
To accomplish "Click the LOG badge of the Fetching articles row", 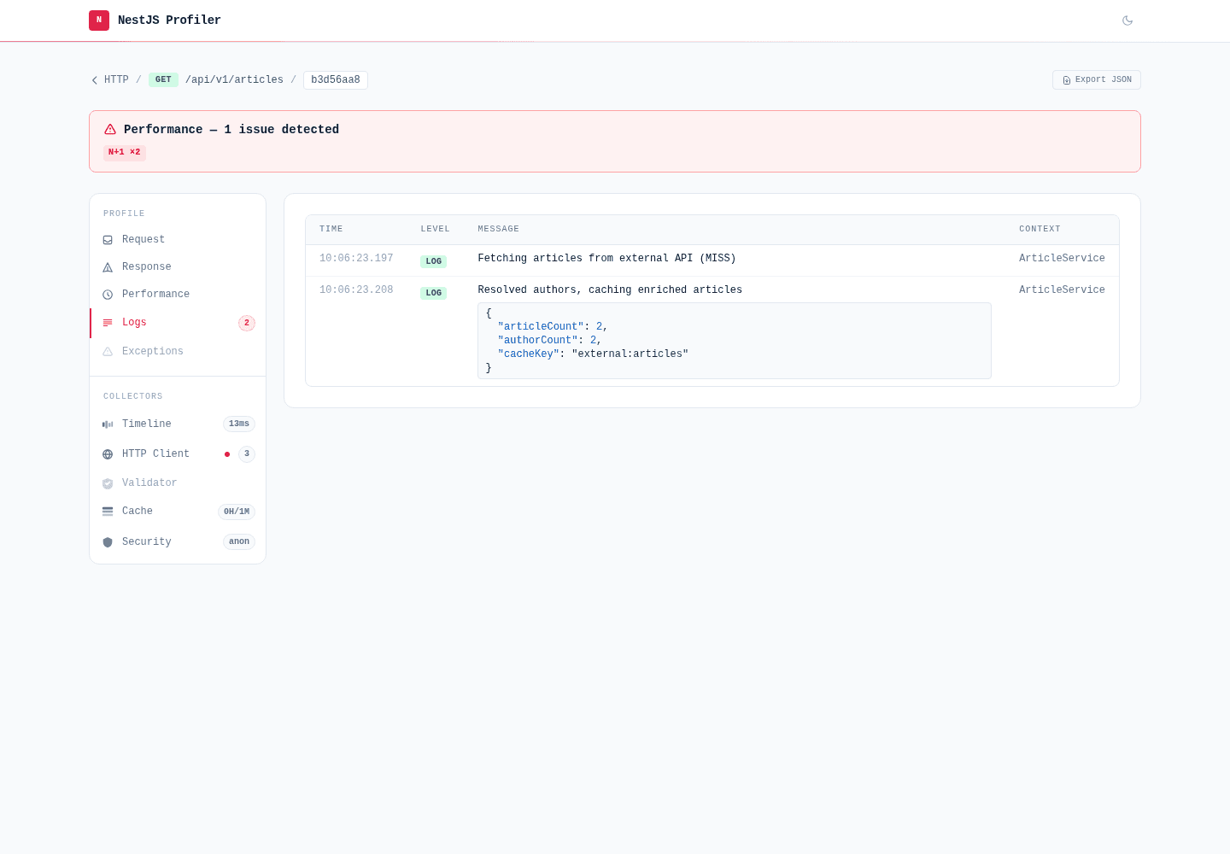I will click(x=433, y=261).
